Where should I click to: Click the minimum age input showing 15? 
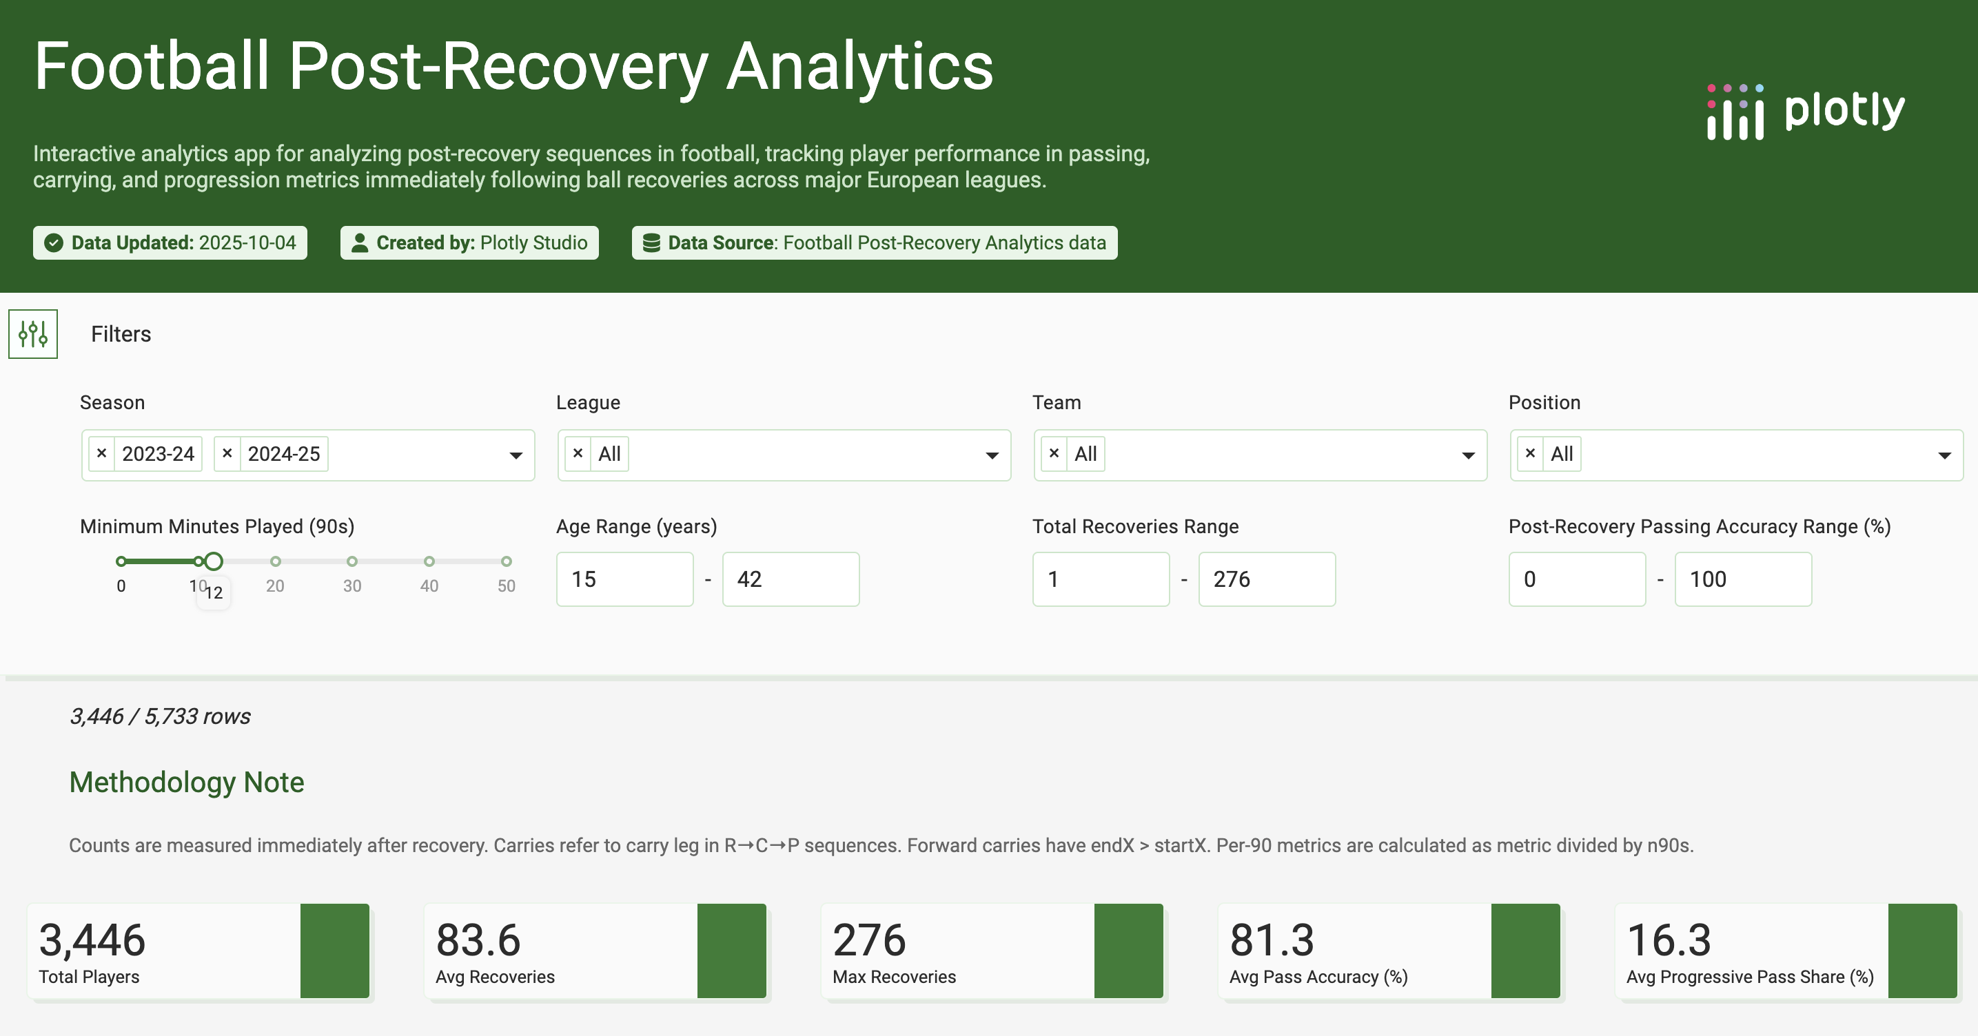(x=624, y=579)
